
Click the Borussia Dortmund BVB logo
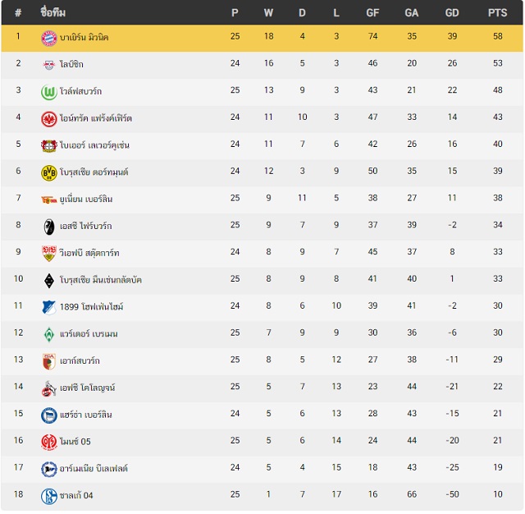(x=49, y=173)
